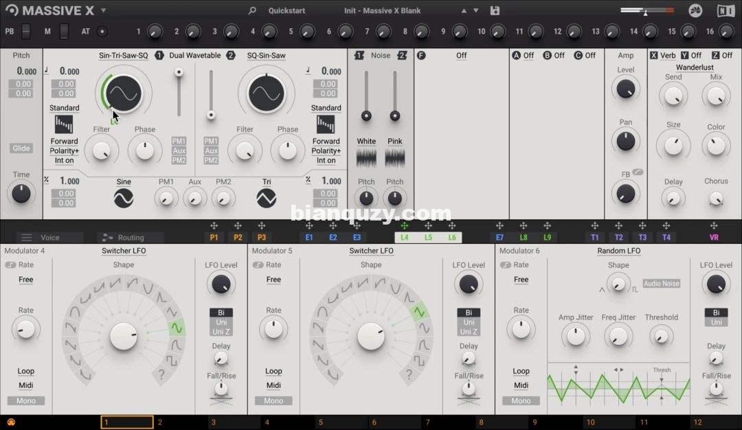Open the Wanderlust reverb type menu
Image resolution: width=742 pixels, height=430 pixels.
(x=695, y=67)
